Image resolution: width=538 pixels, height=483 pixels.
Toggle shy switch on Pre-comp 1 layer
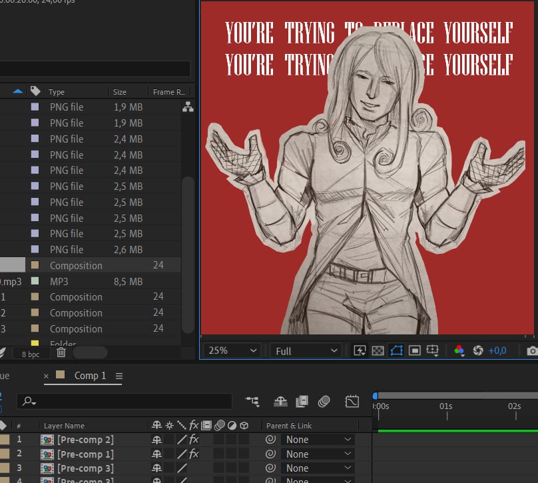tap(156, 454)
